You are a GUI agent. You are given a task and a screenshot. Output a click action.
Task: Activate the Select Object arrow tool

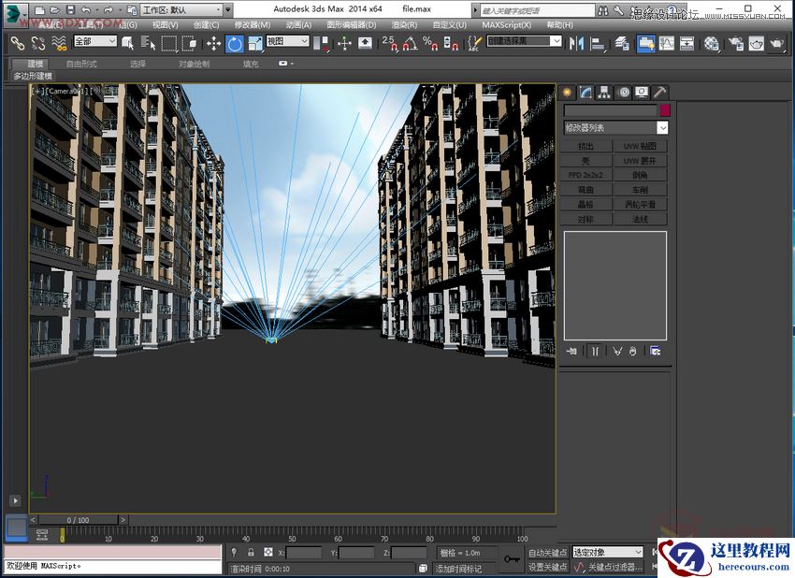[129, 44]
